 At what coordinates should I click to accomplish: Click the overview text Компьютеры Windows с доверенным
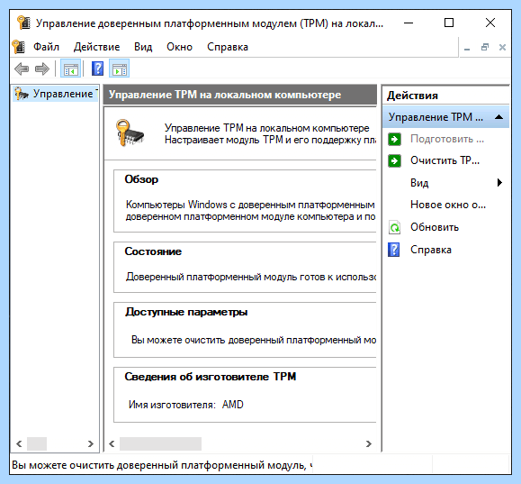(250, 205)
